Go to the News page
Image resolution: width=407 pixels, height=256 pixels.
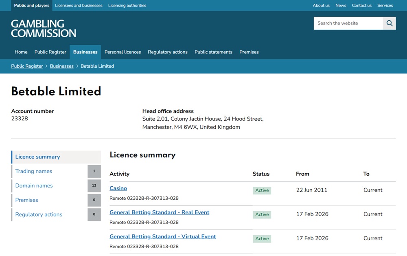pyautogui.click(x=341, y=5)
